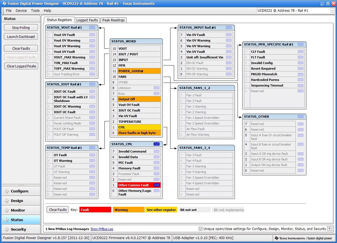Open the Device menu
The width and height of the screenshot is (337, 243).
point(21,11)
